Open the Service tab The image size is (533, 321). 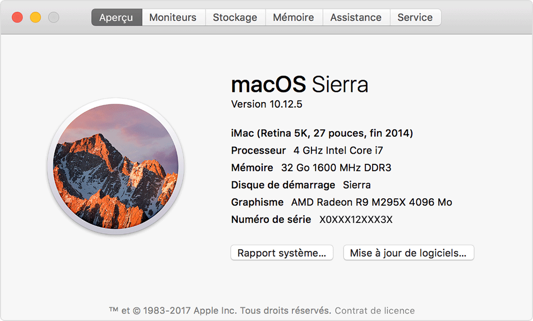[415, 17]
